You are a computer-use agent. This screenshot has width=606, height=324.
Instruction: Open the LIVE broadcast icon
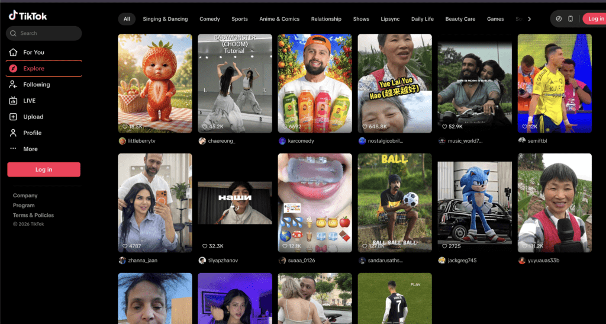coord(13,101)
